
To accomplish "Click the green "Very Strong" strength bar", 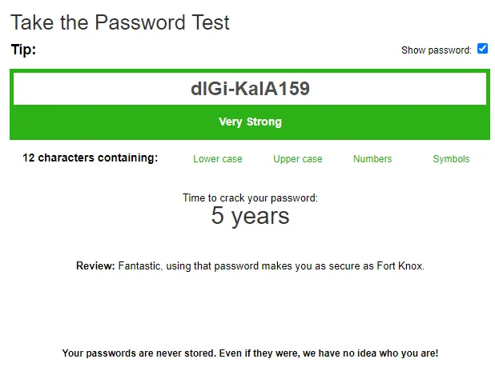I will tap(250, 122).
